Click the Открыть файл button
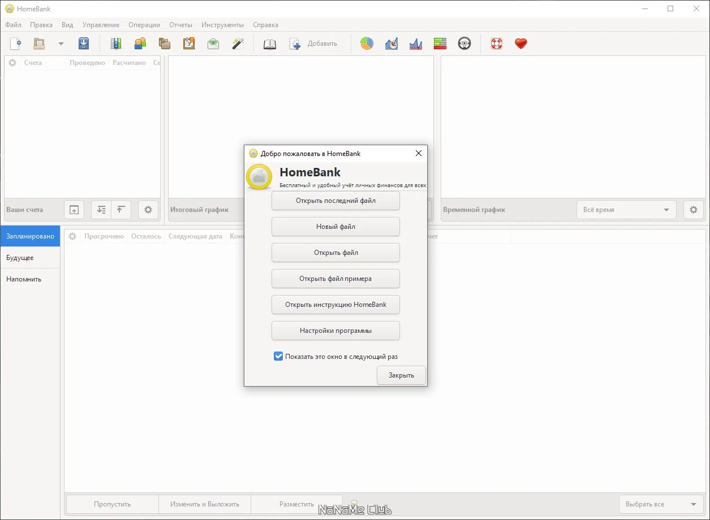This screenshot has height=520, width=710. (335, 253)
